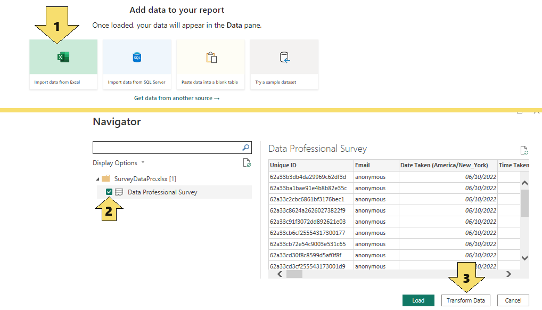Click the preview vertical scrollbar thumb
The image size is (542, 310).
524,203
